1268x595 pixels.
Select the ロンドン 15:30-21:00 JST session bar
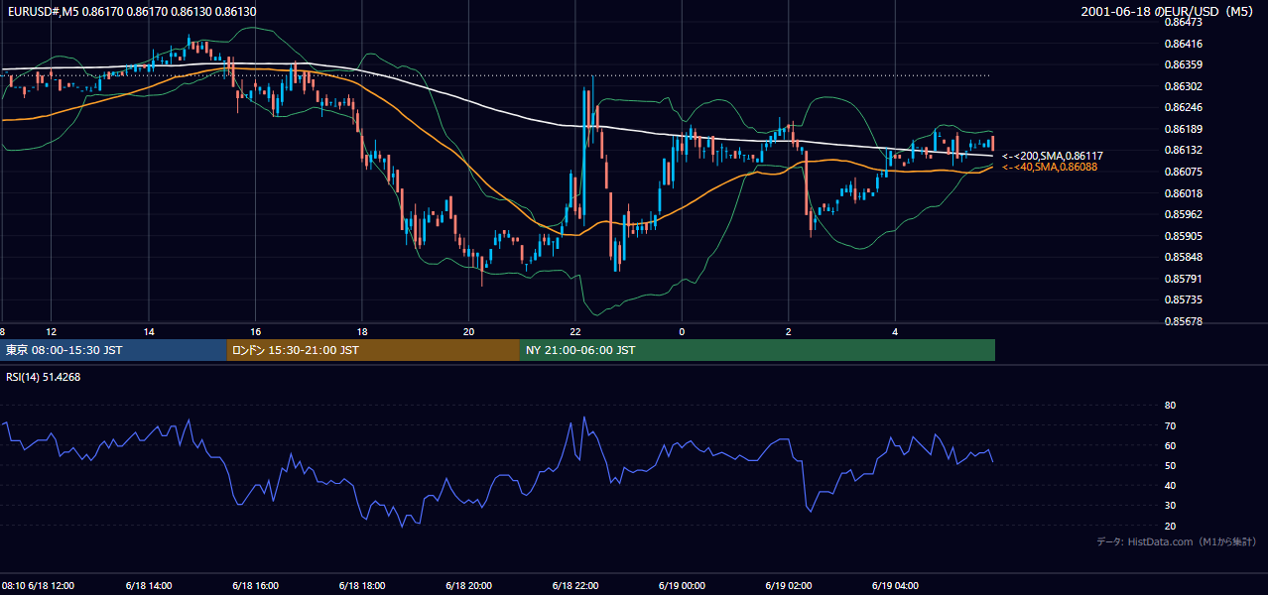pyautogui.click(x=373, y=350)
